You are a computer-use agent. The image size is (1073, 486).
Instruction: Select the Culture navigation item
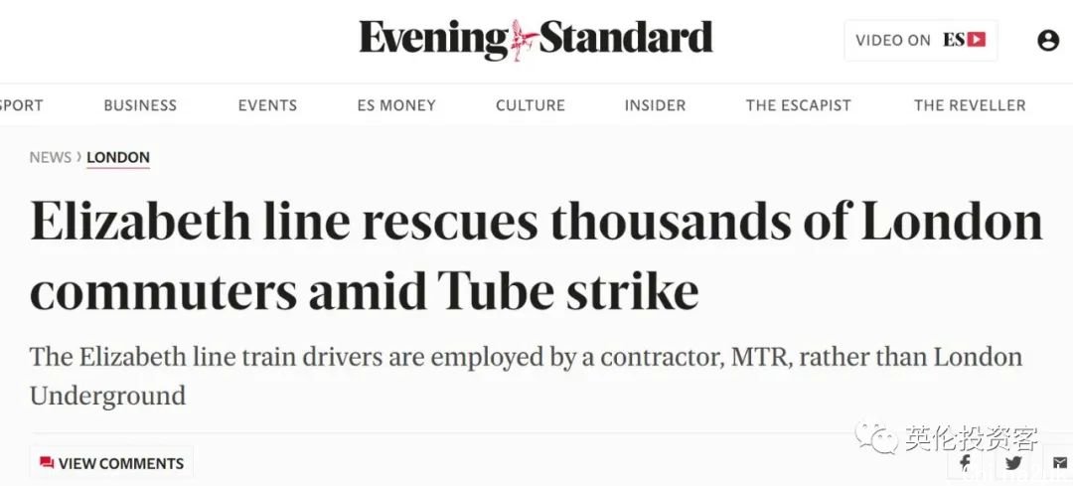(x=531, y=105)
